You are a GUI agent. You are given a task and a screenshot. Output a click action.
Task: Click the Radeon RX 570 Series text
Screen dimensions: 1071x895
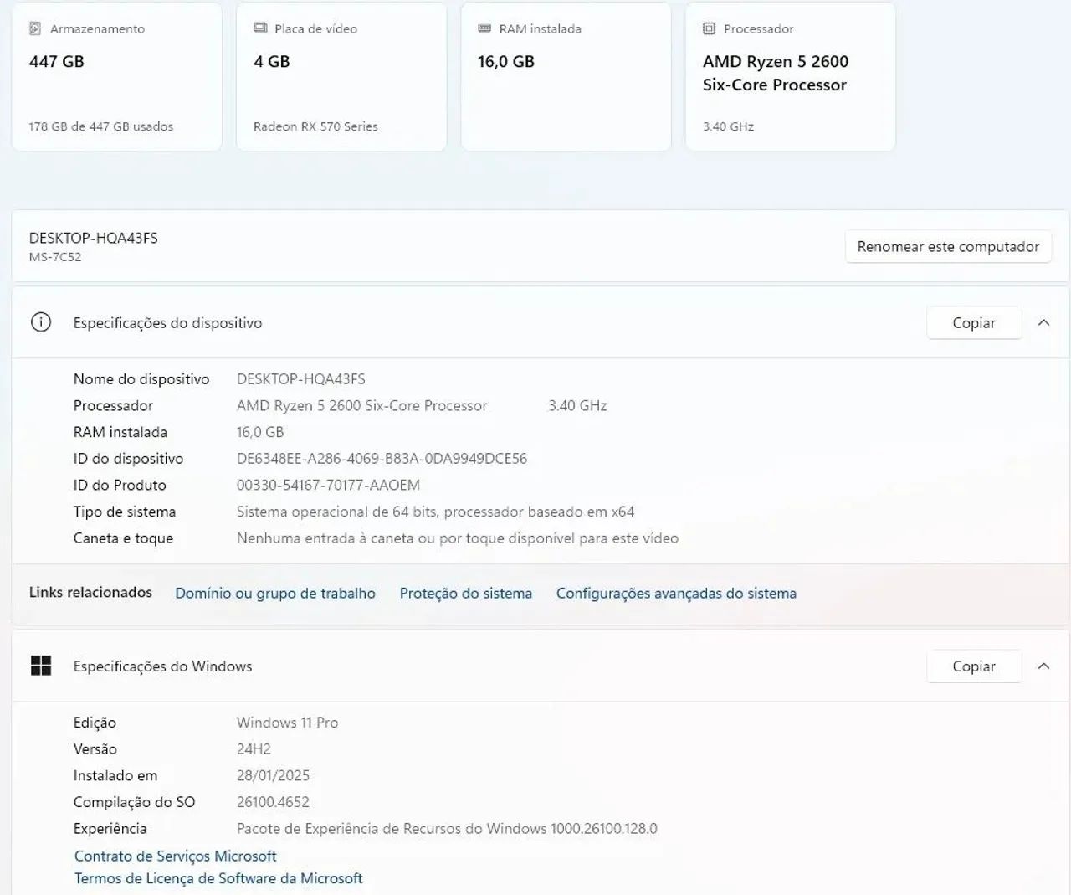315,126
